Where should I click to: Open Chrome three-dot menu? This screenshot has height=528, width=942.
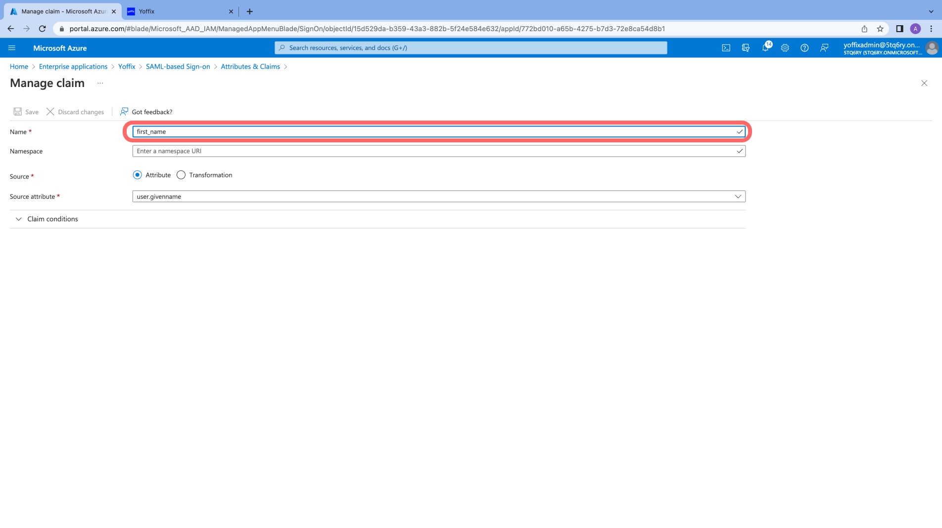[x=931, y=29]
